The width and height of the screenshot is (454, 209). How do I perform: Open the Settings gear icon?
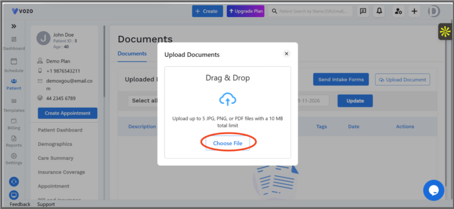click(x=14, y=156)
